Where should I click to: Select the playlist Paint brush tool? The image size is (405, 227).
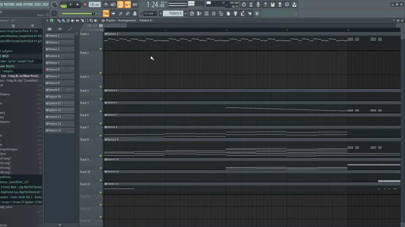point(63,21)
